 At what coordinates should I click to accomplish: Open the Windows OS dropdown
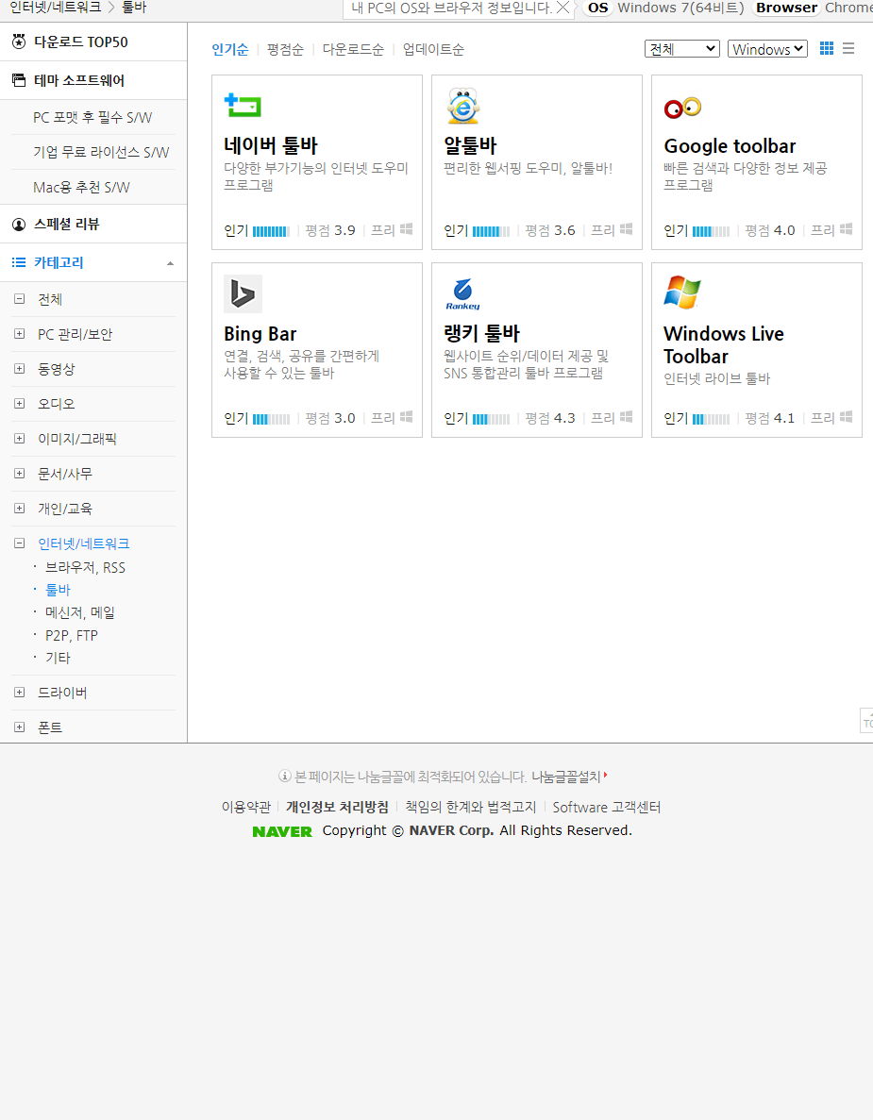click(767, 48)
